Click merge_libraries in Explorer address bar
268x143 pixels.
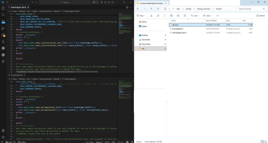coord(204,9)
